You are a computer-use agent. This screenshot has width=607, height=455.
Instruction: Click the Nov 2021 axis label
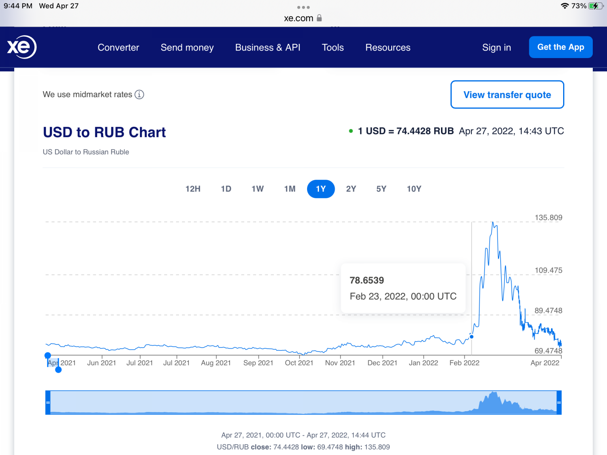point(340,363)
